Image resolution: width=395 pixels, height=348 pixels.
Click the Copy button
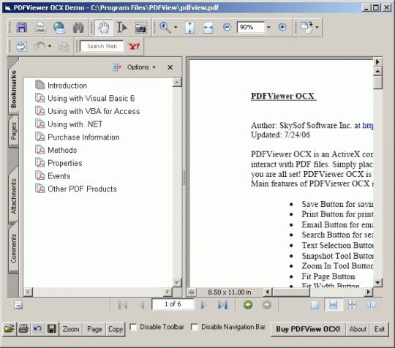click(x=116, y=329)
